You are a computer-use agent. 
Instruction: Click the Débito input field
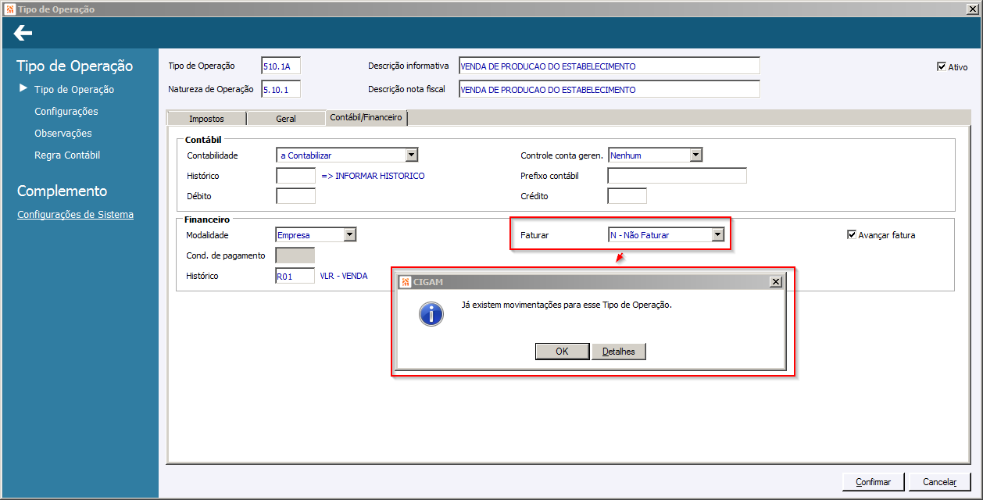[x=296, y=196]
